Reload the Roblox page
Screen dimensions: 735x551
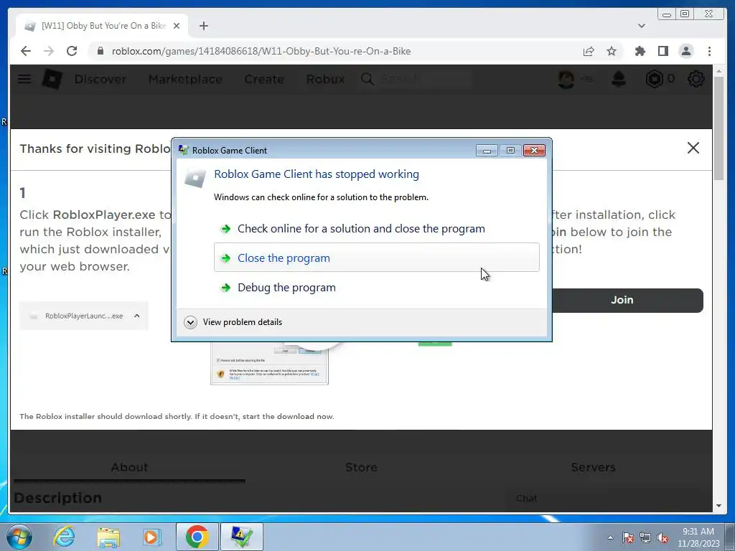[x=72, y=51]
